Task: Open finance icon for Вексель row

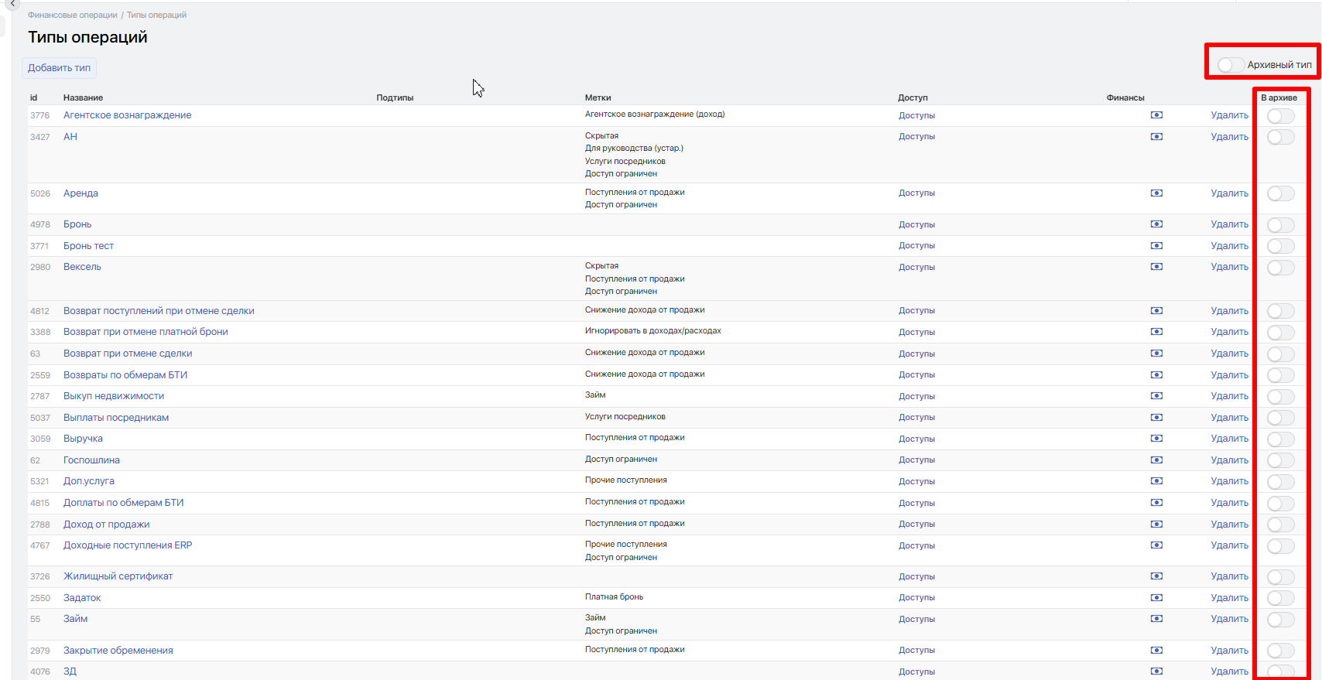Action: click(1156, 267)
